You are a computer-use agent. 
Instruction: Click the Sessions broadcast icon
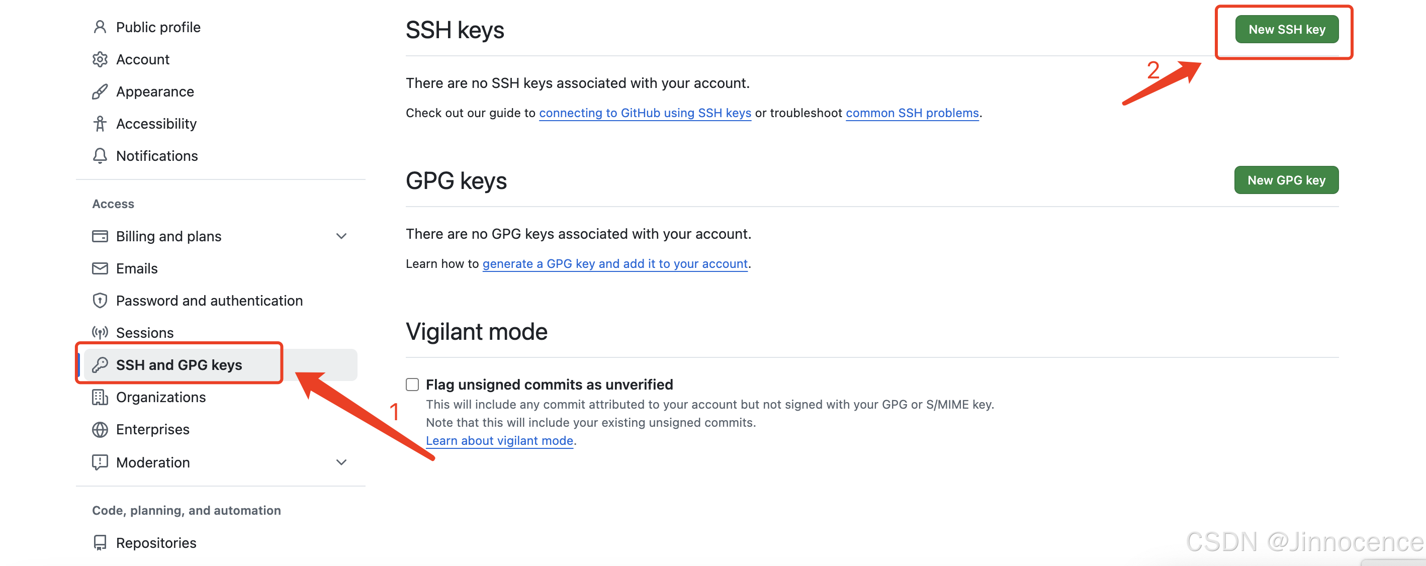click(x=100, y=333)
